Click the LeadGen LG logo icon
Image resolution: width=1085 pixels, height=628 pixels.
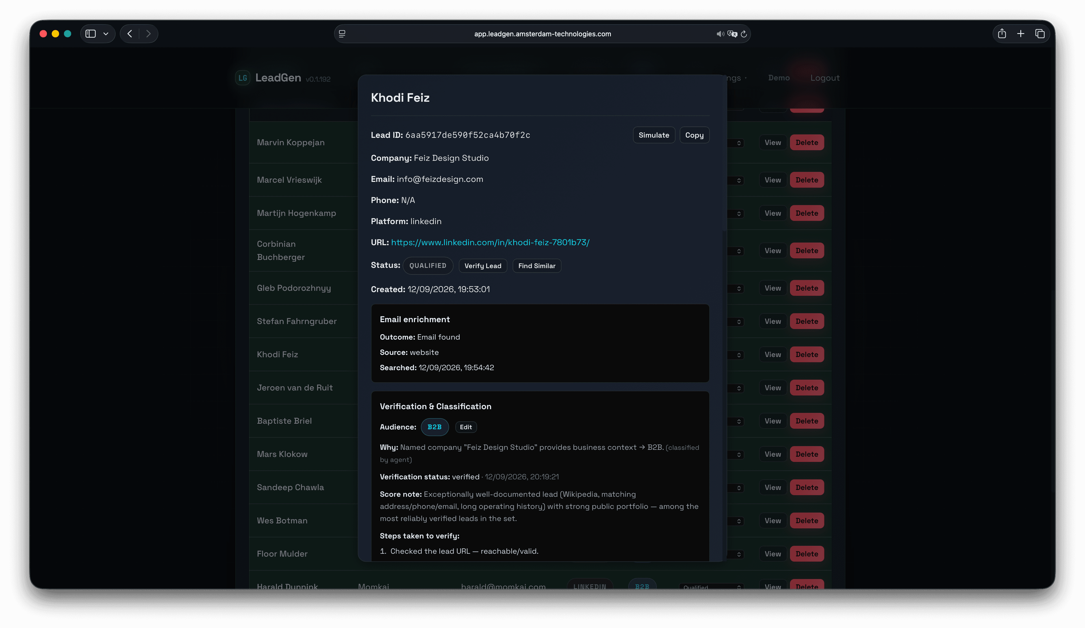coord(242,78)
